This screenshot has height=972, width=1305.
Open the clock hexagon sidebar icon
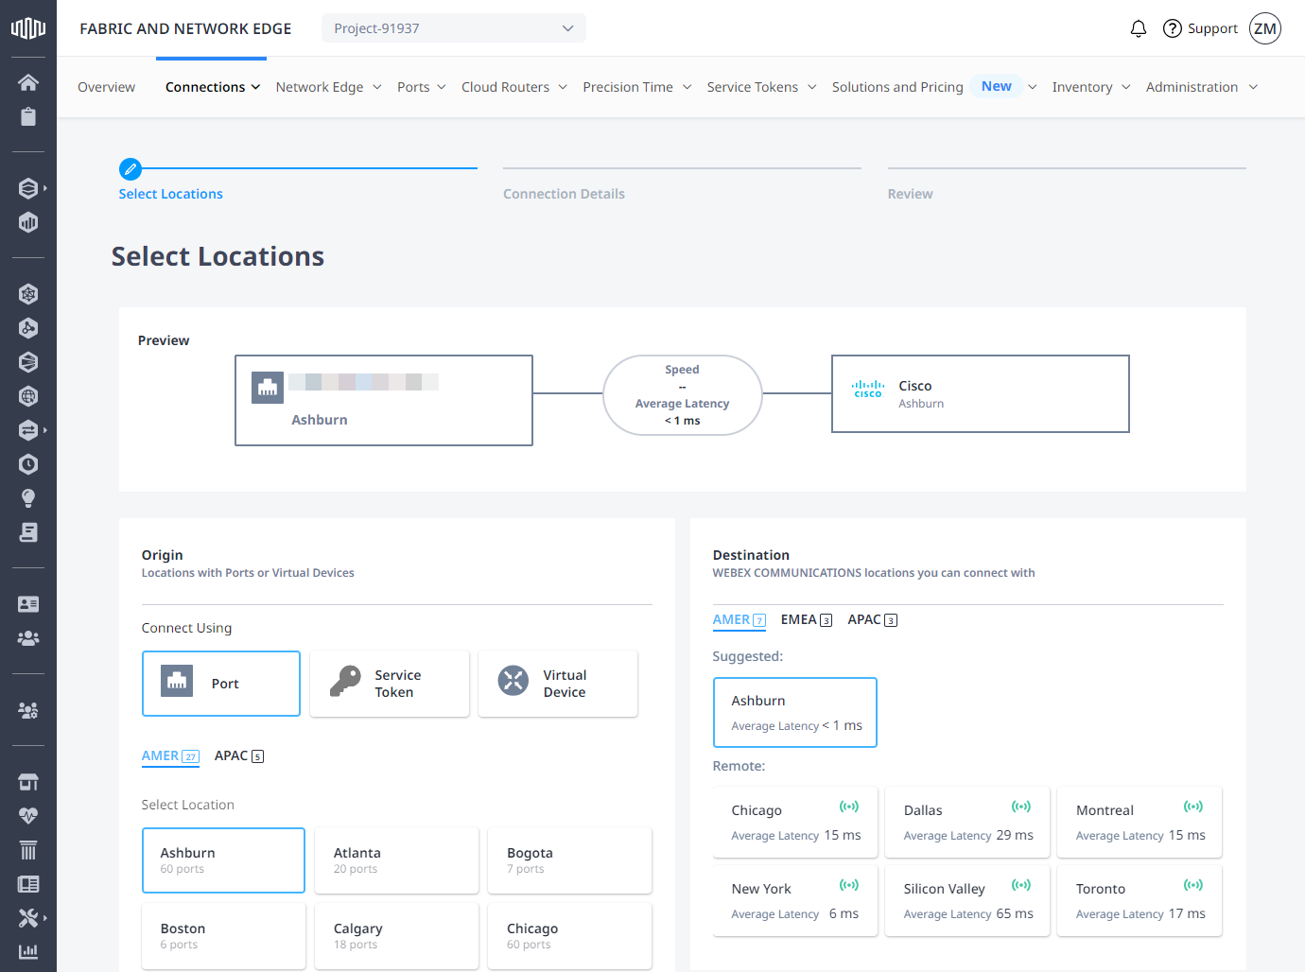28,464
